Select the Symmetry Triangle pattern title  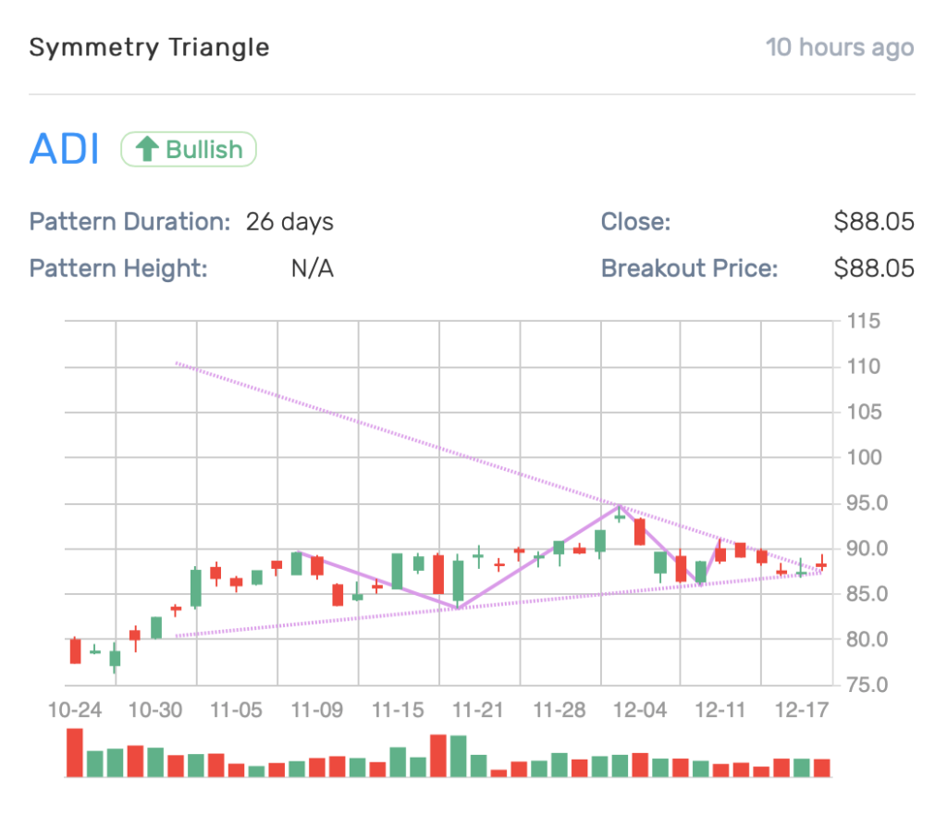149,47
